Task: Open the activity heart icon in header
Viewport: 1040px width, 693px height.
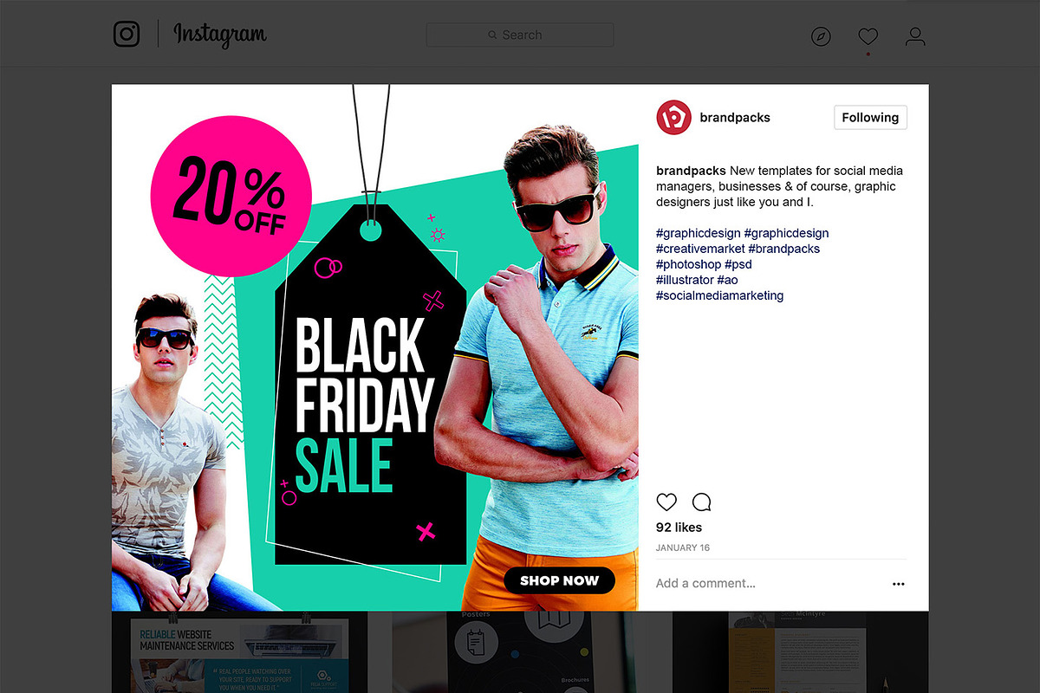Action: 868,36
